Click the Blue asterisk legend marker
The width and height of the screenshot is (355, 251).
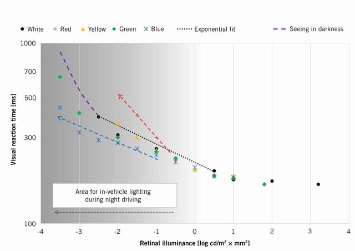pyautogui.click(x=146, y=29)
